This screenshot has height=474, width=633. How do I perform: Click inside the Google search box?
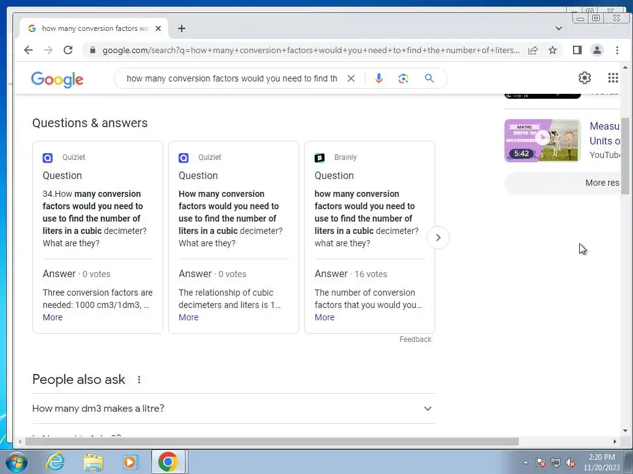pos(232,78)
